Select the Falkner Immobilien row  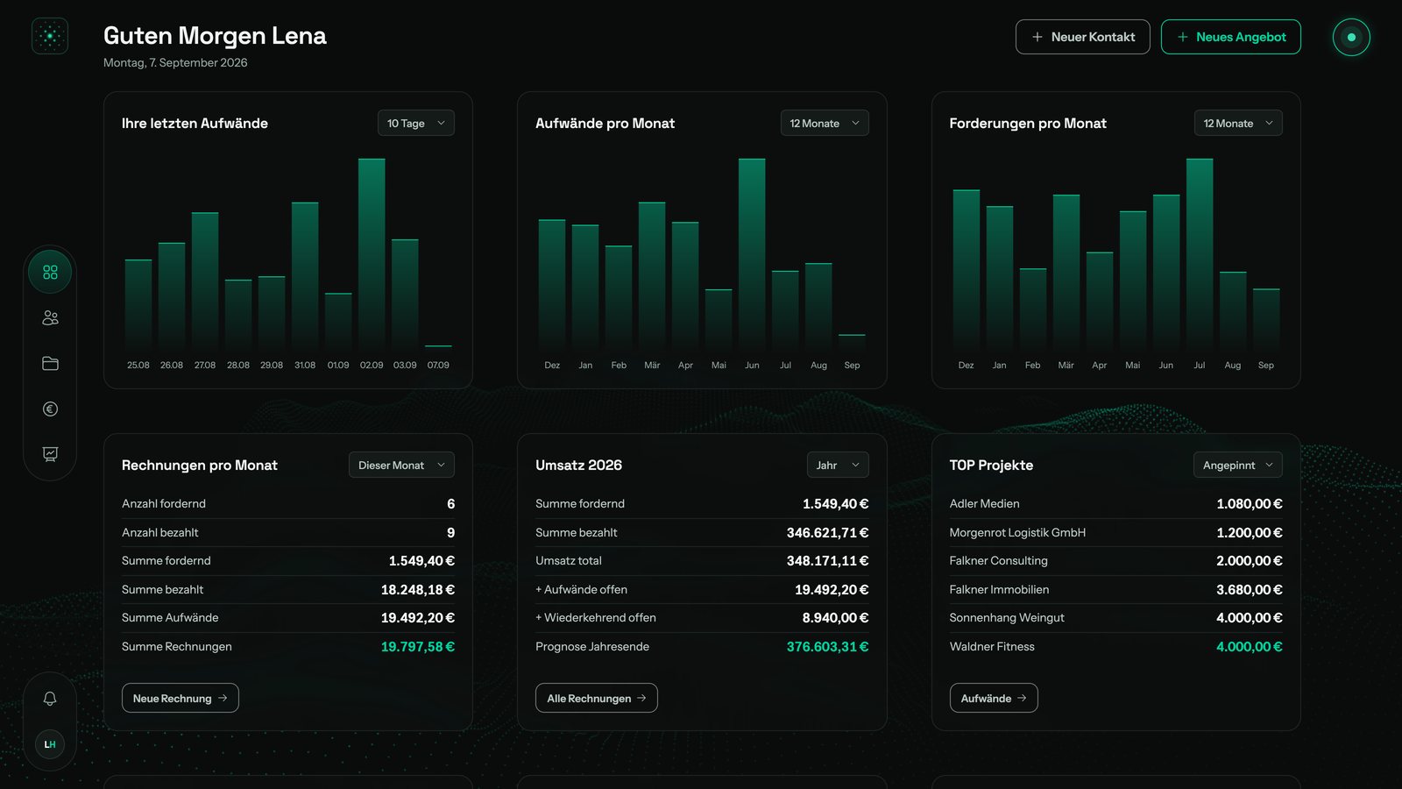[1115, 589]
